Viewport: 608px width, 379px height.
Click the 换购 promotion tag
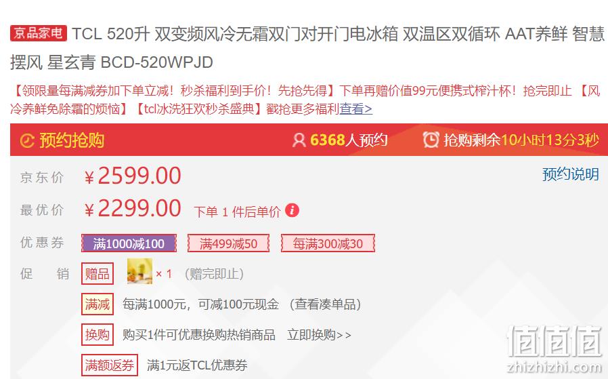pos(97,334)
